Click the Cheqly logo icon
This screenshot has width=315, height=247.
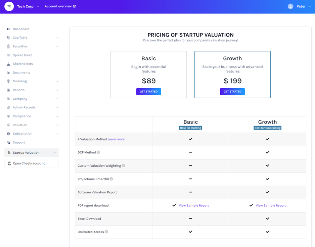(x=9, y=163)
